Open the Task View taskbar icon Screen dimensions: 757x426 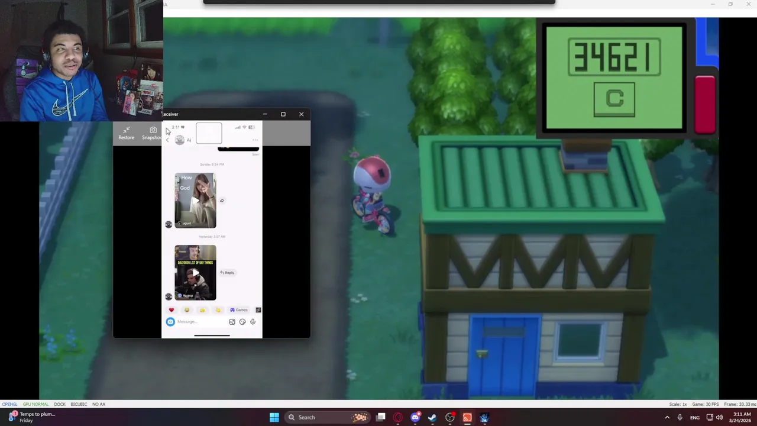[381, 418]
